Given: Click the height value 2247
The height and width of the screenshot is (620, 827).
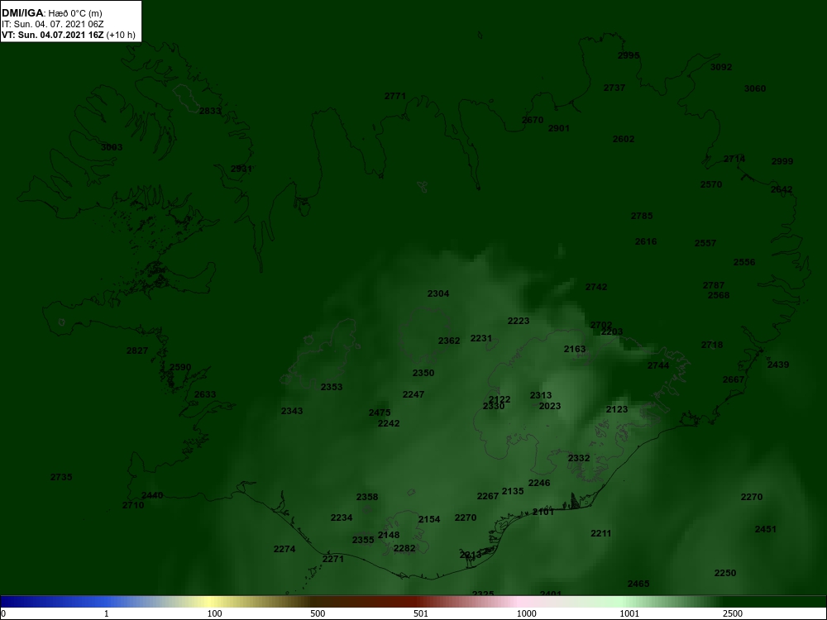Looking at the screenshot, I should point(413,394).
